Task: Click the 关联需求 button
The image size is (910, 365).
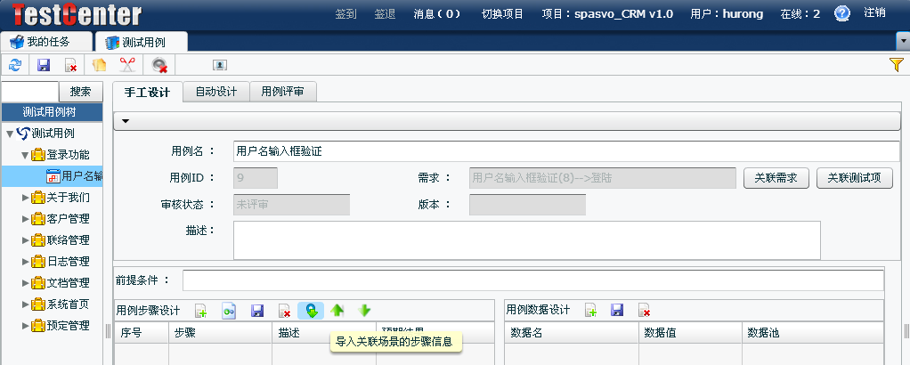Action: (776, 178)
